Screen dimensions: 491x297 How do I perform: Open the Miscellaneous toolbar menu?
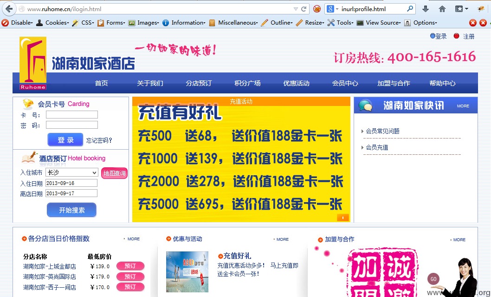coord(233,23)
